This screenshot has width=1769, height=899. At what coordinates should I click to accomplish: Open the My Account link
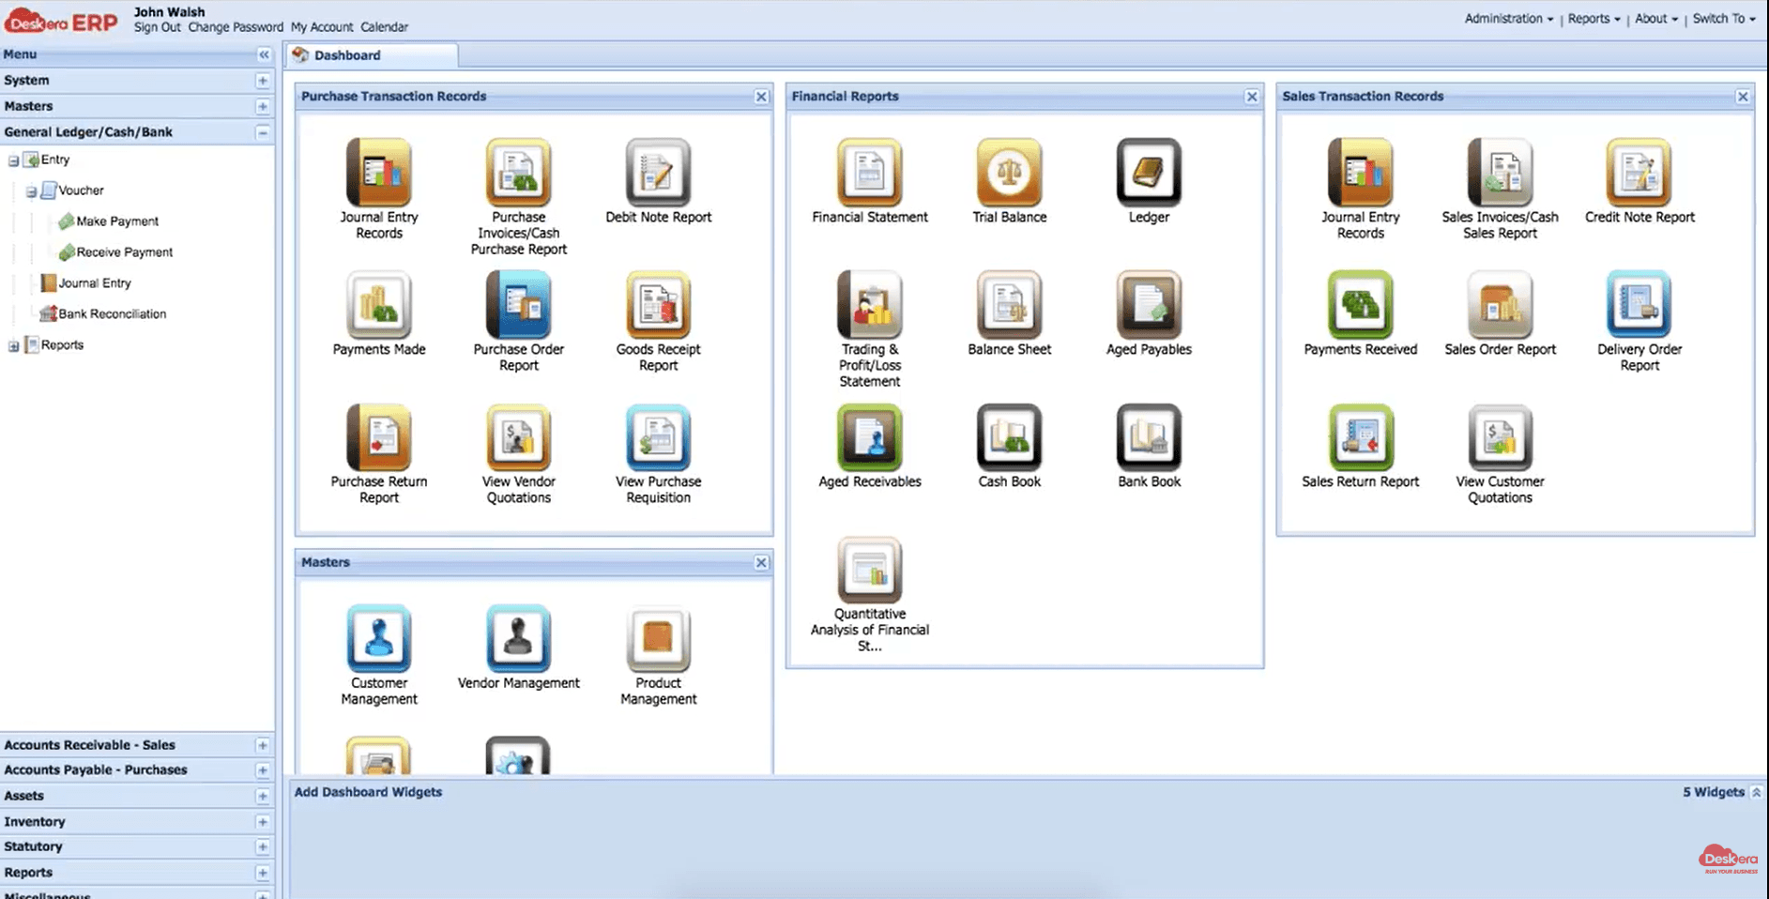pos(322,27)
